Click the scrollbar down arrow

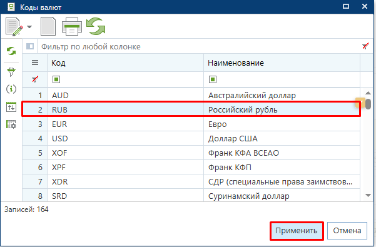pos(368,196)
